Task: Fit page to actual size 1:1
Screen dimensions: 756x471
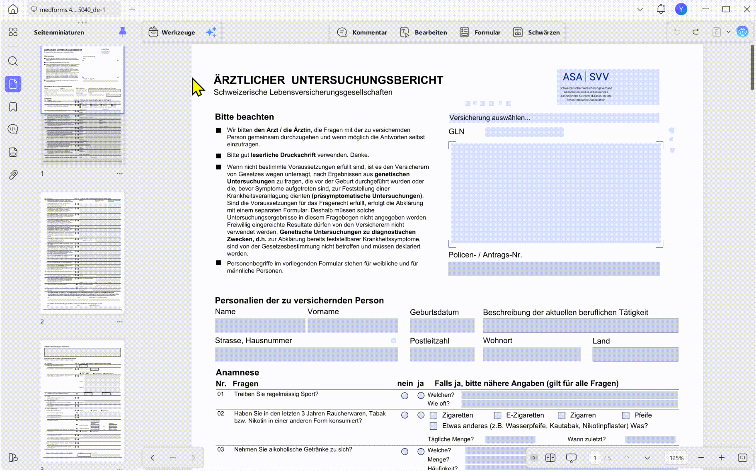Action: [x=742, y=458]
